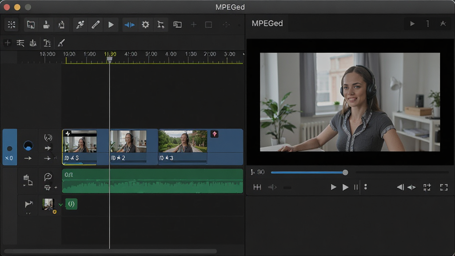Click the small portrait thumbnail on bottom track
This screenshot has height=256, width=455.
click(x=48, y=204)
